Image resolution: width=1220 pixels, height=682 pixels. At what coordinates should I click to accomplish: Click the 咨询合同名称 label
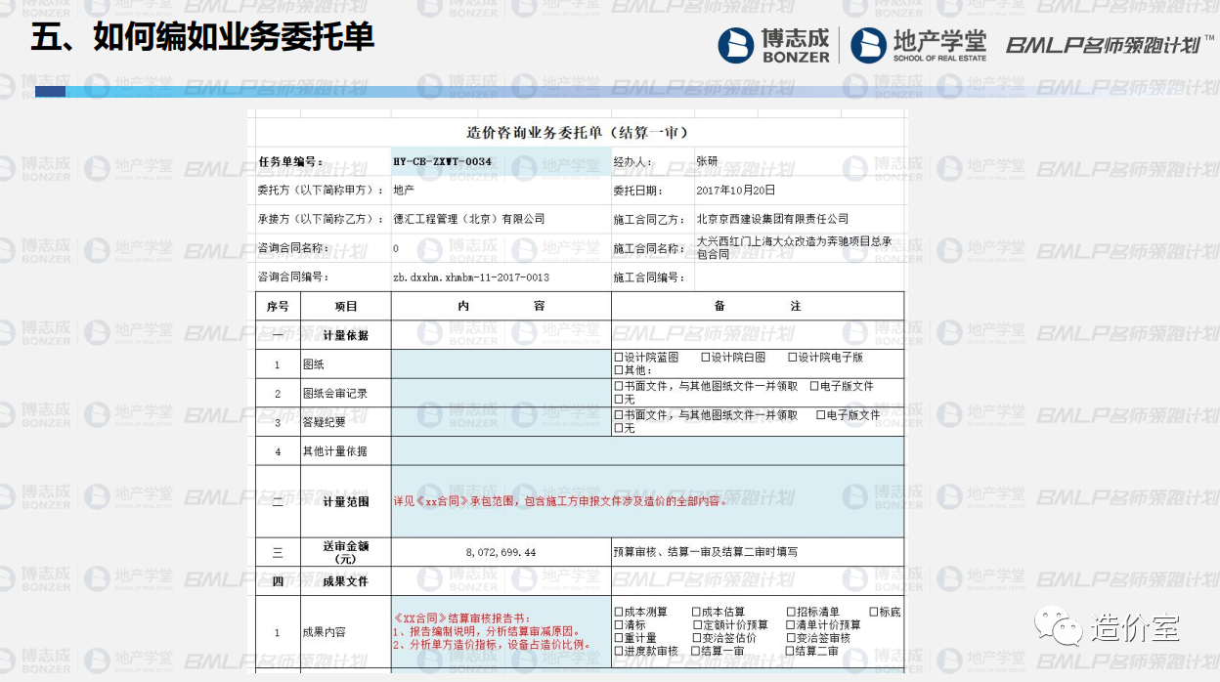(x=293, y=248)
